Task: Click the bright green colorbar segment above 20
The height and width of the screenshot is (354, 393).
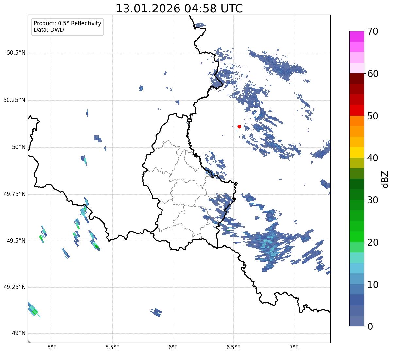Action: (357, 237)
